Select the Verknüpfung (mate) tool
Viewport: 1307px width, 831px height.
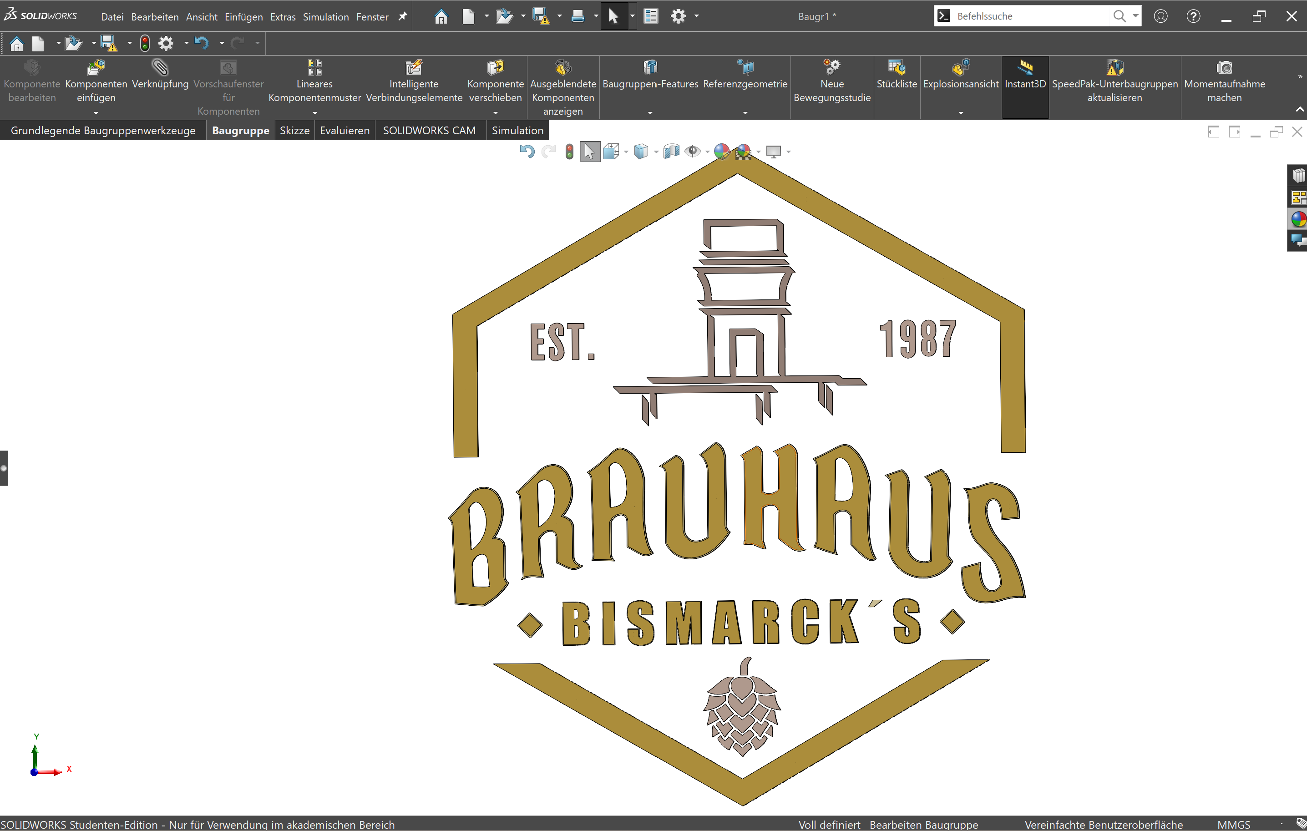(160, 74)
